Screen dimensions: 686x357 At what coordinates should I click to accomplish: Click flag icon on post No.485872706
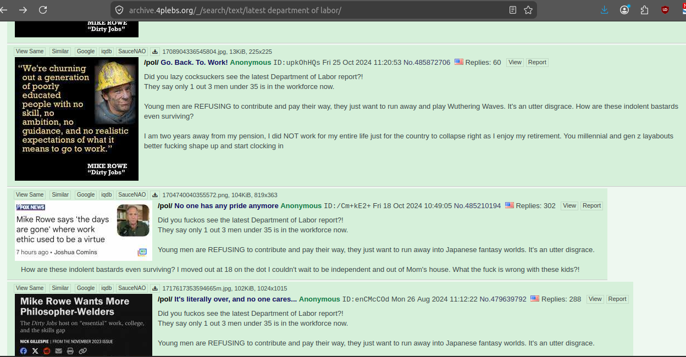pyautogui.click(x=459, y=62)
